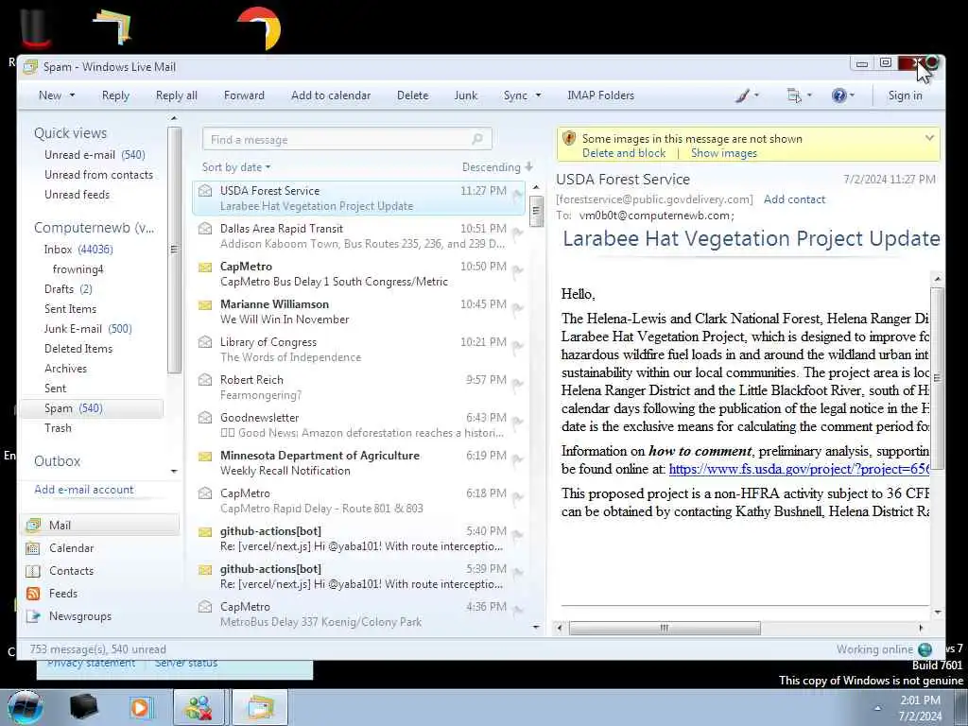
Task: Flag the Robert Reich message
Action: 517,384
